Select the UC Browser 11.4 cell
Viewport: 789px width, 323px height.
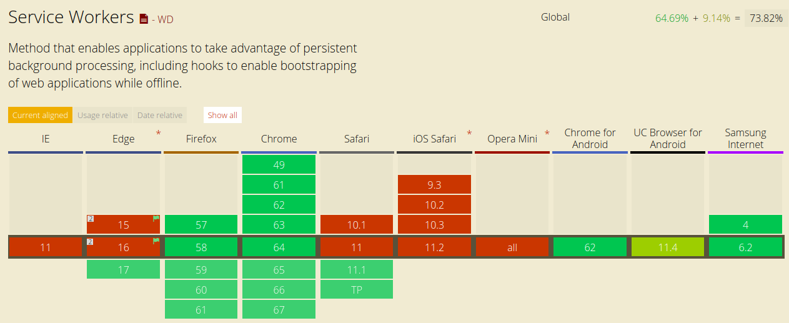668,247
